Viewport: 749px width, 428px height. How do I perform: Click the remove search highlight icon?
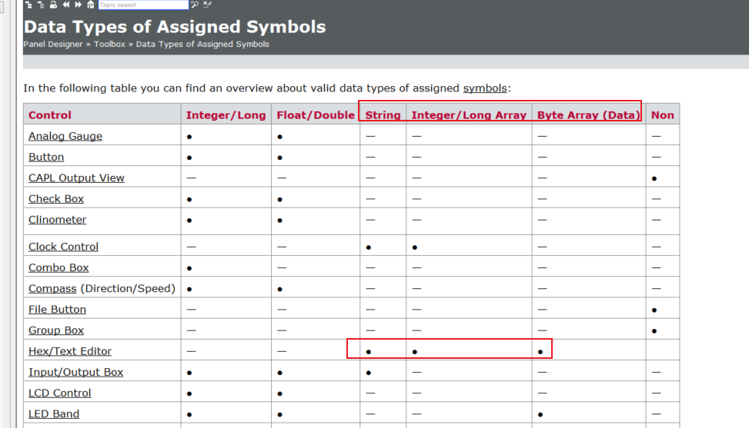(207, 5)
